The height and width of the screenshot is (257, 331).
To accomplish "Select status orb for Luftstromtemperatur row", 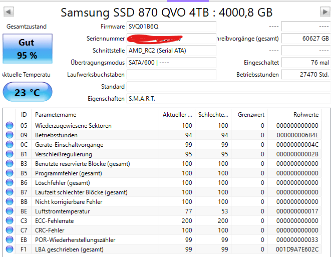I will pos(10,211).
